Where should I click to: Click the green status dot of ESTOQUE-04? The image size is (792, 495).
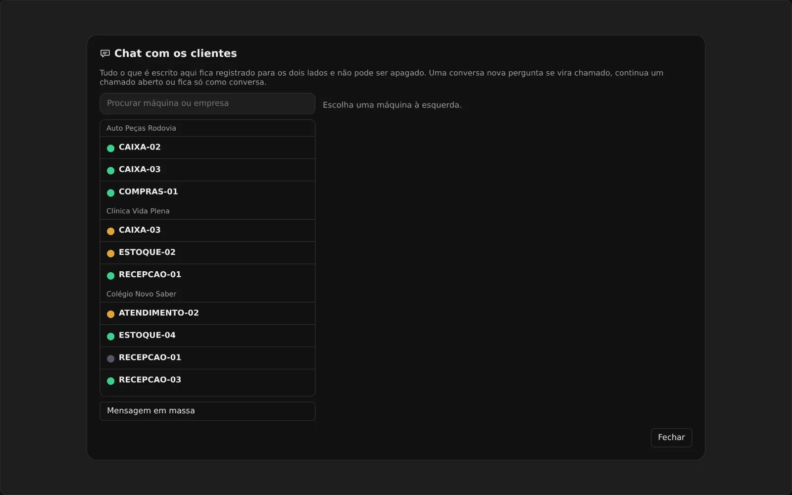pos(110,336)
